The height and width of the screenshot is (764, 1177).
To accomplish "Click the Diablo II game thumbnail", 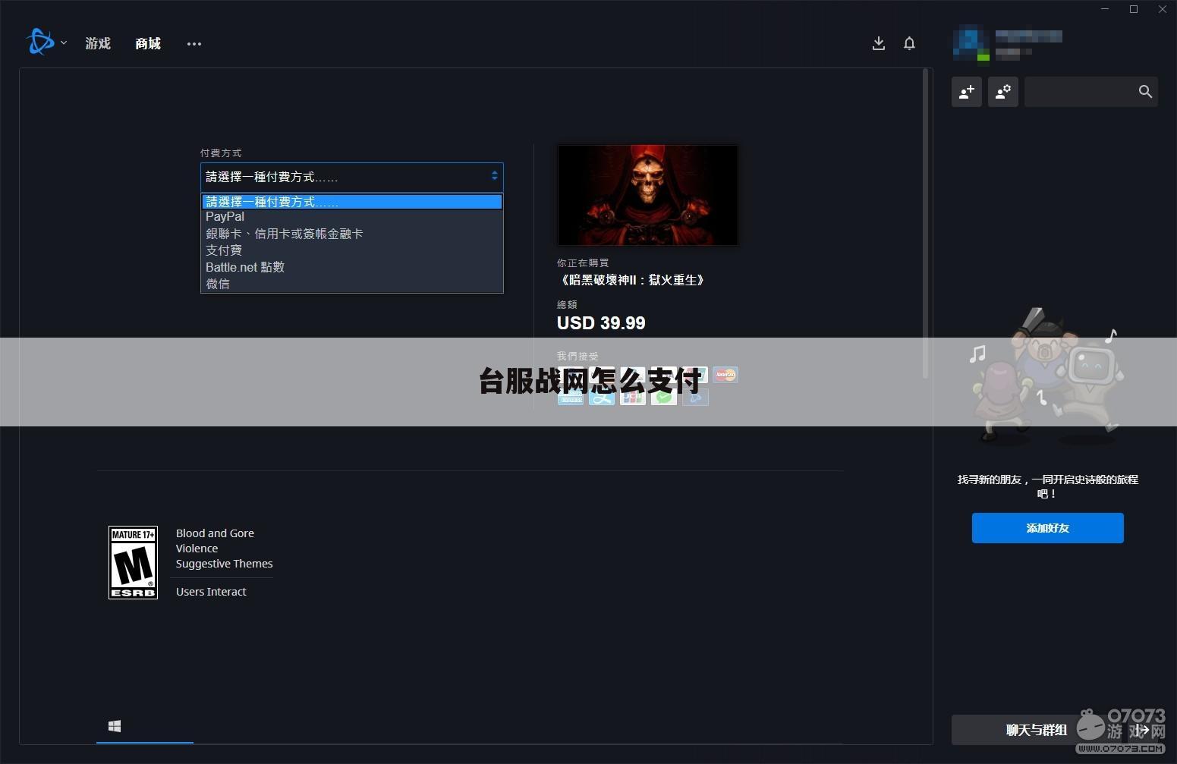I will 648,195.
